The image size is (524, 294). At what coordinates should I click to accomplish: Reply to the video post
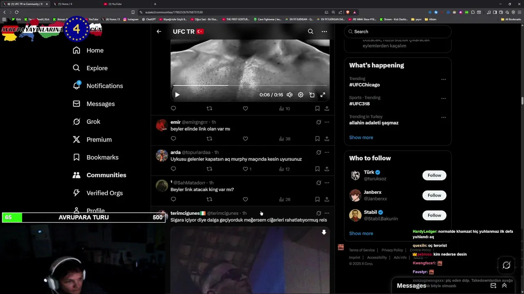173,109
